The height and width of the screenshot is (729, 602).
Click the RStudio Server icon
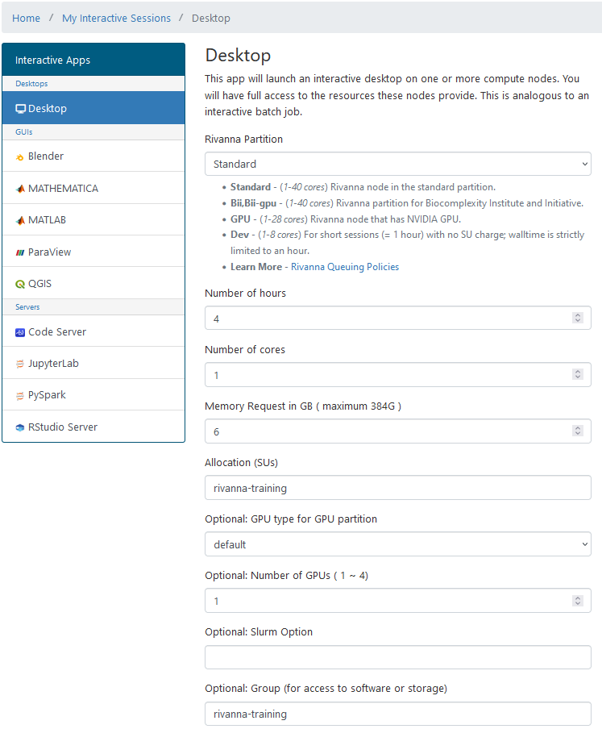(20, 427)
